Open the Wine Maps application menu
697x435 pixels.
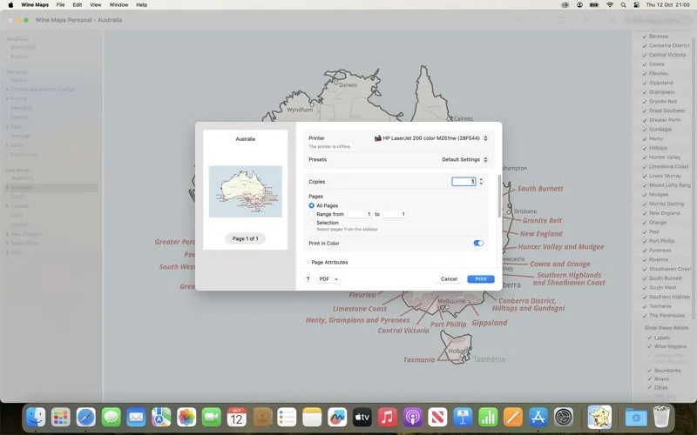(35, 5)
